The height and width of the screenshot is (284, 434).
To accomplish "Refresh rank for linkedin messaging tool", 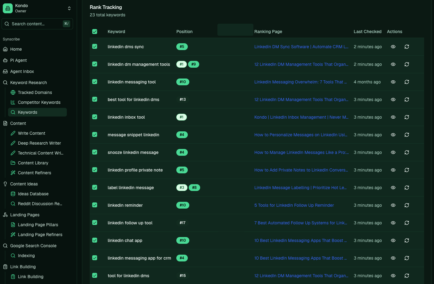I will coord(407,82).
